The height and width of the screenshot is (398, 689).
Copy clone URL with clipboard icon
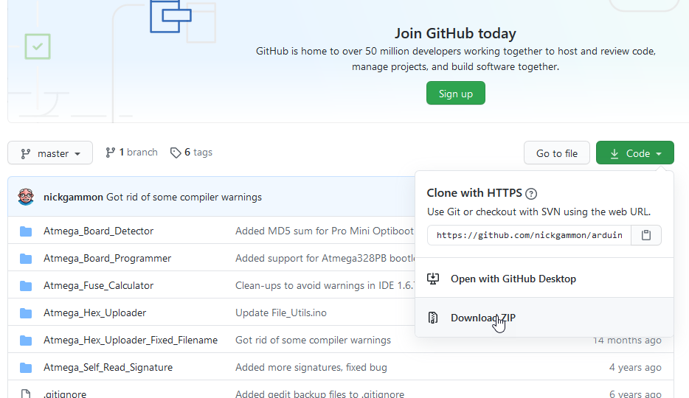(x=646, y=235)
